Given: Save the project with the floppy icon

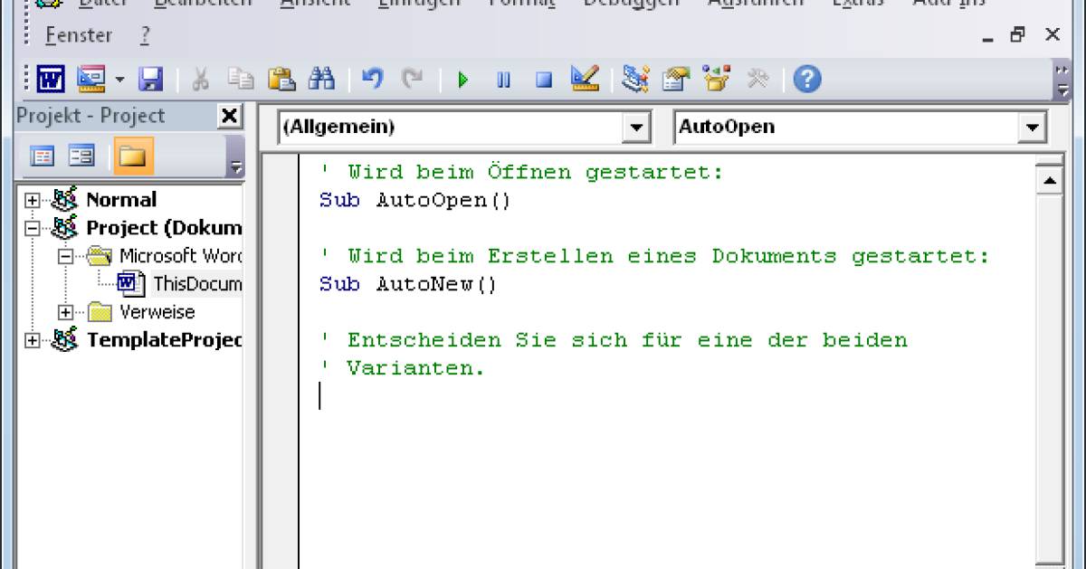Looking at the screenshot, I should [150, 81].
